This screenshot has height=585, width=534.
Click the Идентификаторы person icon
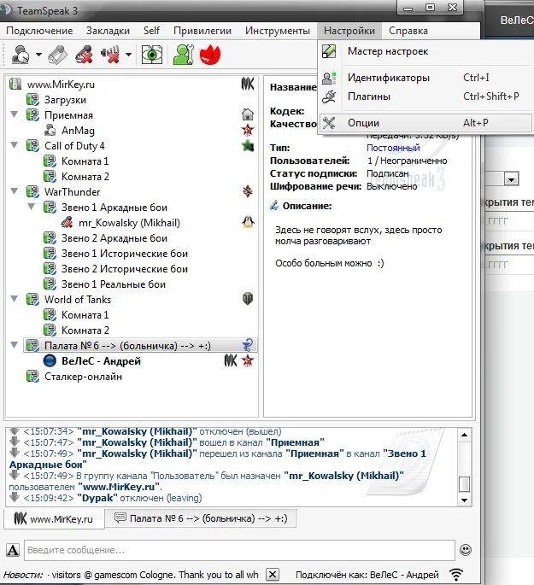[329, 78]
